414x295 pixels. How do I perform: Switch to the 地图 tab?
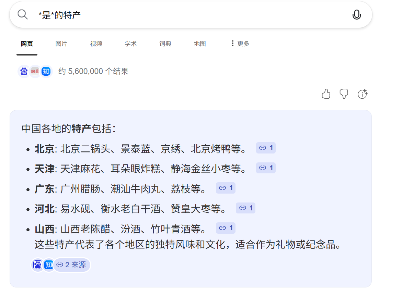tap(200, 44)
